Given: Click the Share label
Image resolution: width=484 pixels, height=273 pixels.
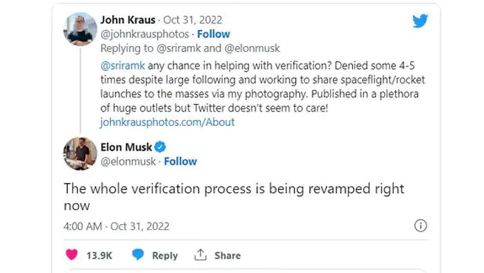Looking at the screenshot, I should [x=228, y=256].
